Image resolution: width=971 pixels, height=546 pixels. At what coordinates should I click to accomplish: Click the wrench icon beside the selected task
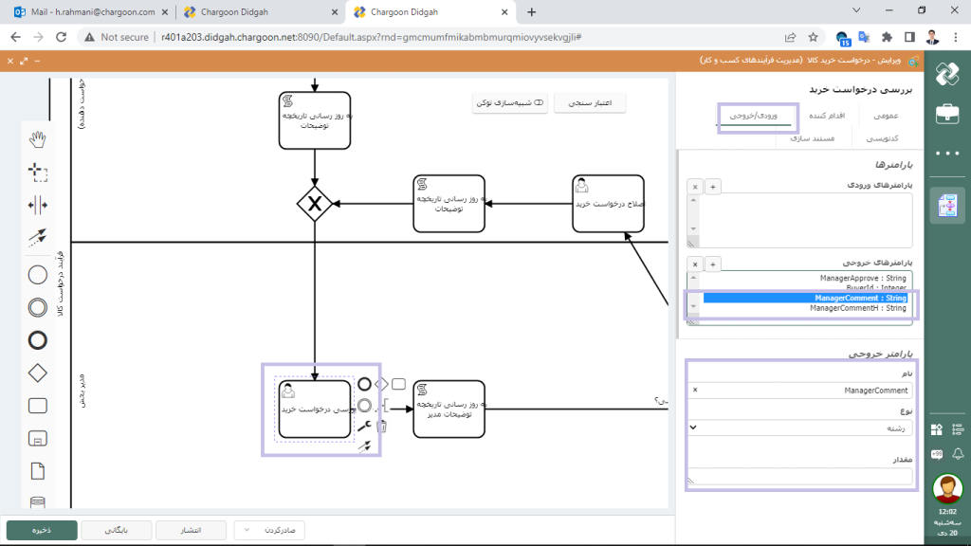pyautogui.click(x=363, y=427)
